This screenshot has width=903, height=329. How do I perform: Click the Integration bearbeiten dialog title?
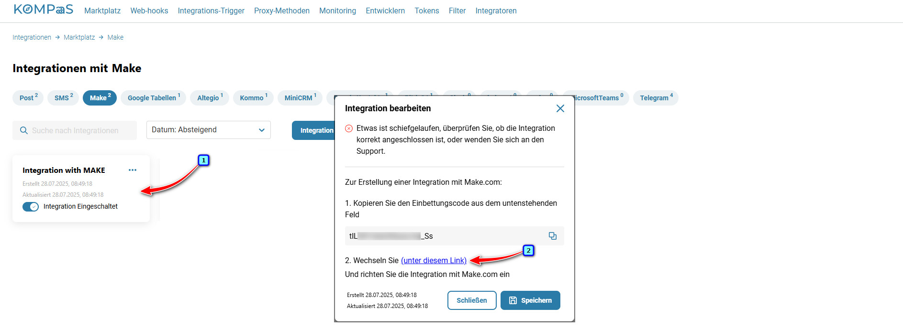point(388,108)
